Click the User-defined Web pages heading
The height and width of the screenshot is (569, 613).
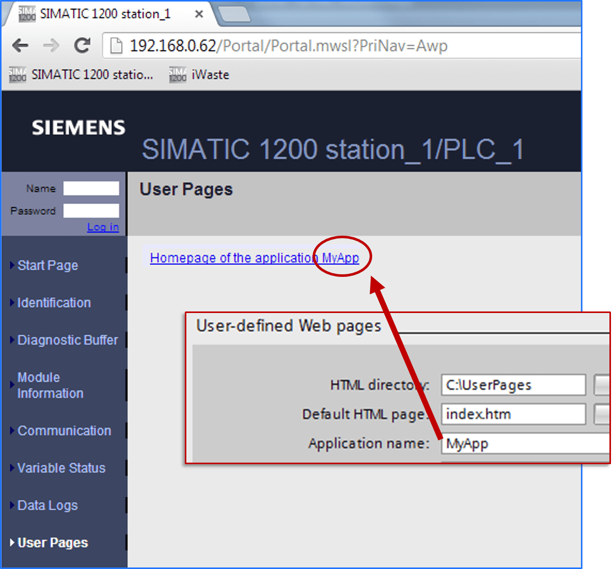point(289,326)
